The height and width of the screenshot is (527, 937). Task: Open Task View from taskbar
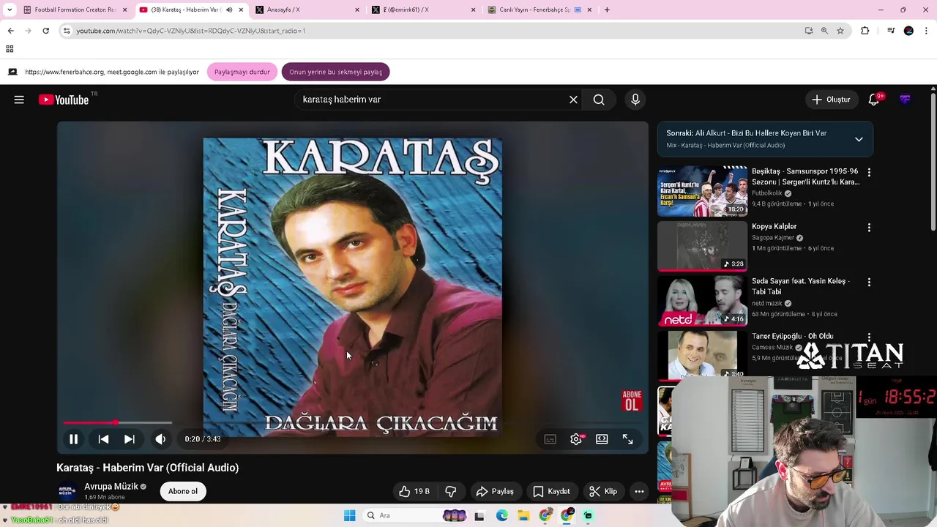coord(479,515)
